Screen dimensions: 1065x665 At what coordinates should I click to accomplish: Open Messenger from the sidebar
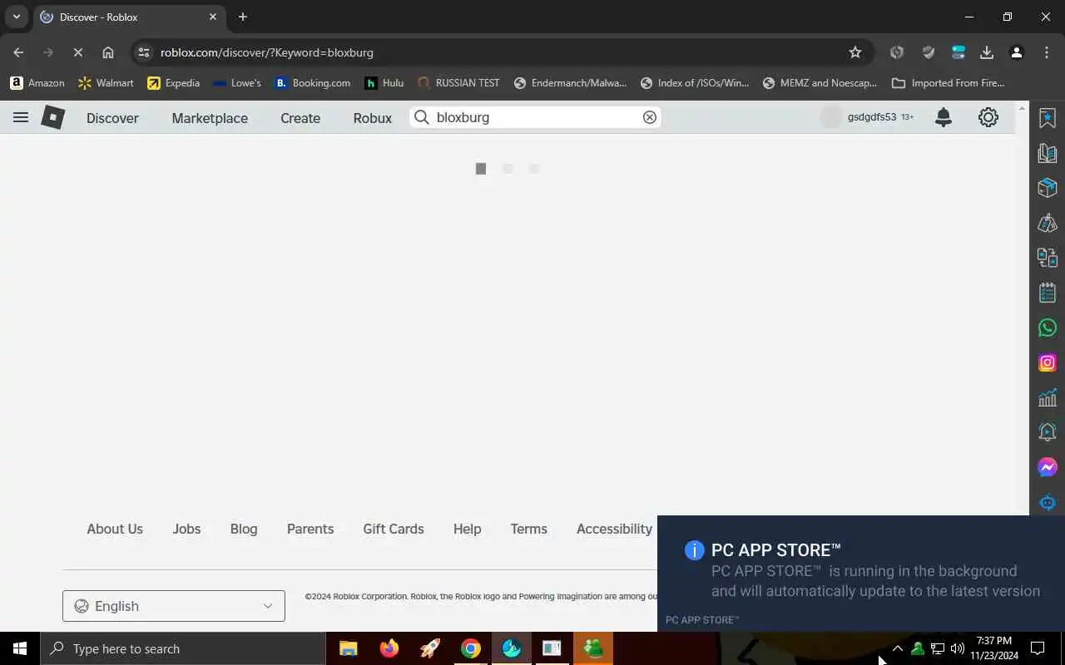coord(1048,467)
